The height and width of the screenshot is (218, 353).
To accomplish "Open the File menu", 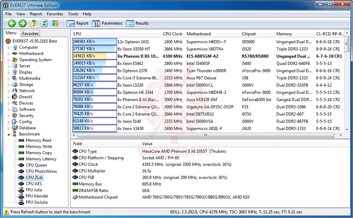I will [8, 14].
